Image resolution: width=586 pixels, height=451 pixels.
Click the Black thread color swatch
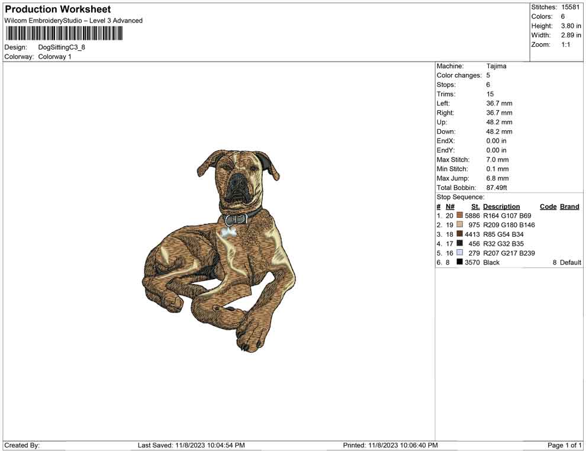[460, 262]
